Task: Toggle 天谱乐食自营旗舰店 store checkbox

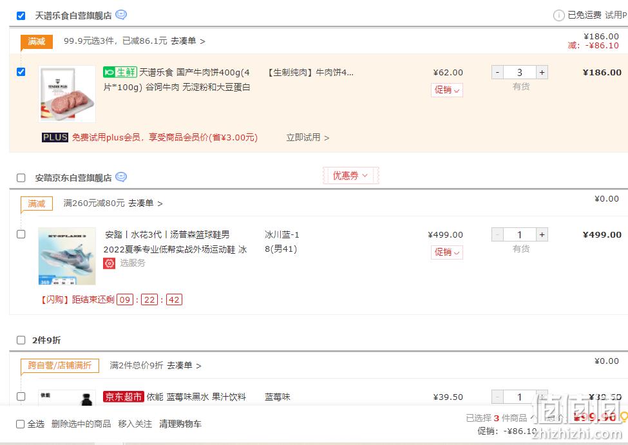Action: tap(21, 15)
